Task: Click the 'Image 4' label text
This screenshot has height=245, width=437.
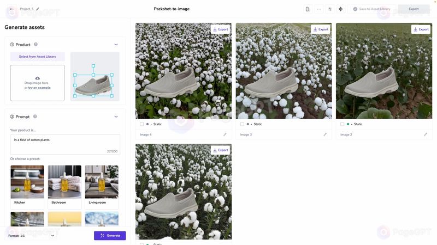Action: click(x=145, y=134)
